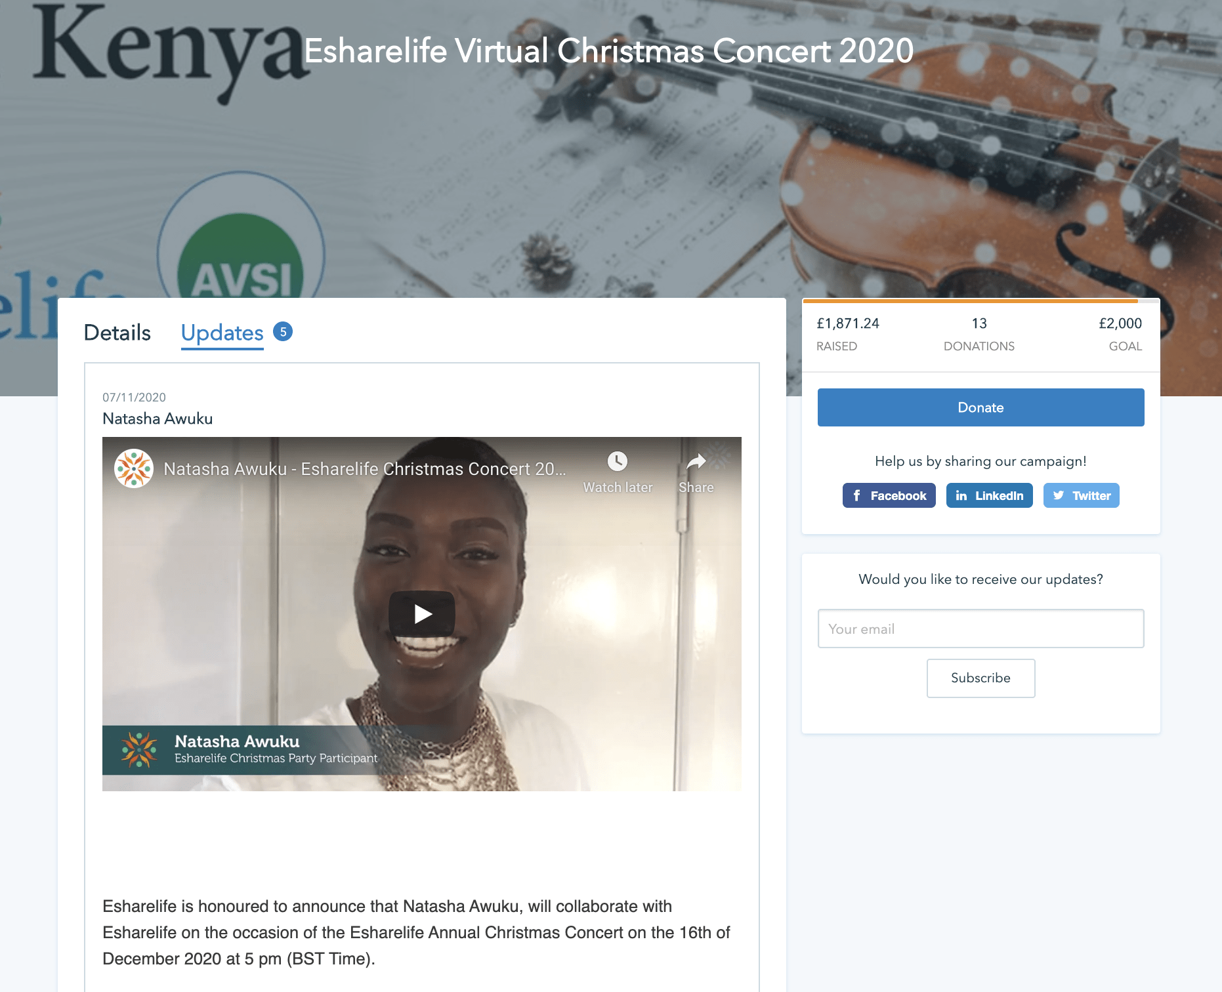Click the blue Donate button
The width and height of the screenshot is (1222, 992).
coord(981,407)
